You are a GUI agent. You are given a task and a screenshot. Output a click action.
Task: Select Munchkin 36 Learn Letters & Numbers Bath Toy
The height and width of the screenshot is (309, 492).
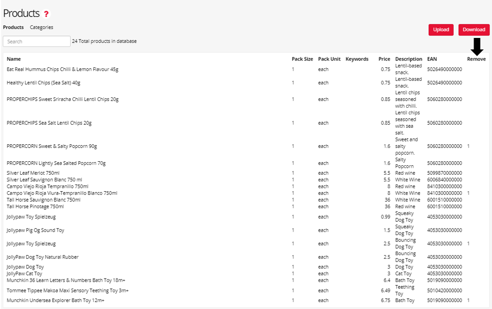click(x=66, y=281)
